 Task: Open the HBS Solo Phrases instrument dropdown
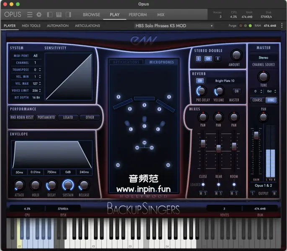click(x=173, y=26)
